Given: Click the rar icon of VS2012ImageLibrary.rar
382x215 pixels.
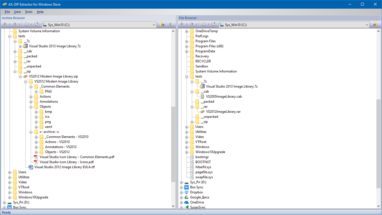Looking at the screenshot, I should (x=202, y=112).
